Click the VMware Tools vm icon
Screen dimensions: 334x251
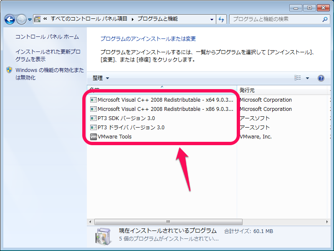[93, 136]
